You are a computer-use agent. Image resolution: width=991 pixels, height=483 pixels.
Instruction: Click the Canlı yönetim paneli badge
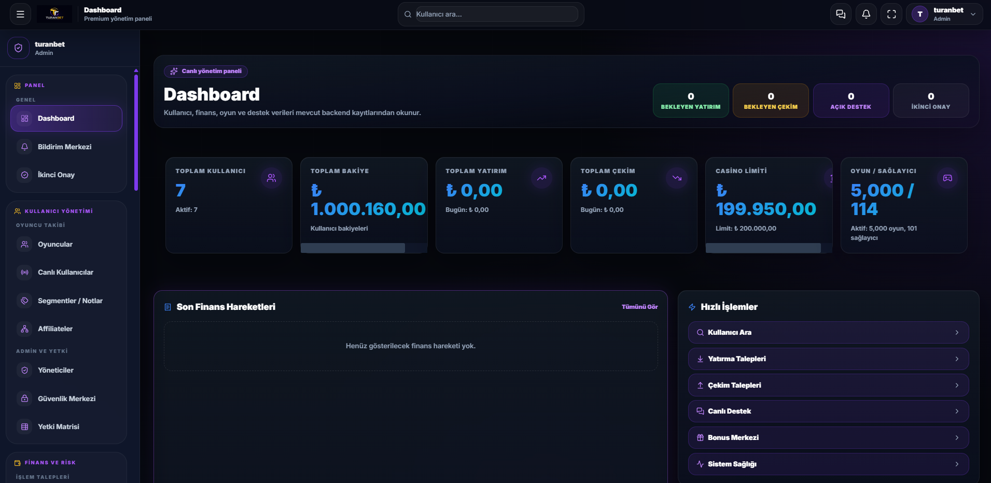206,71
